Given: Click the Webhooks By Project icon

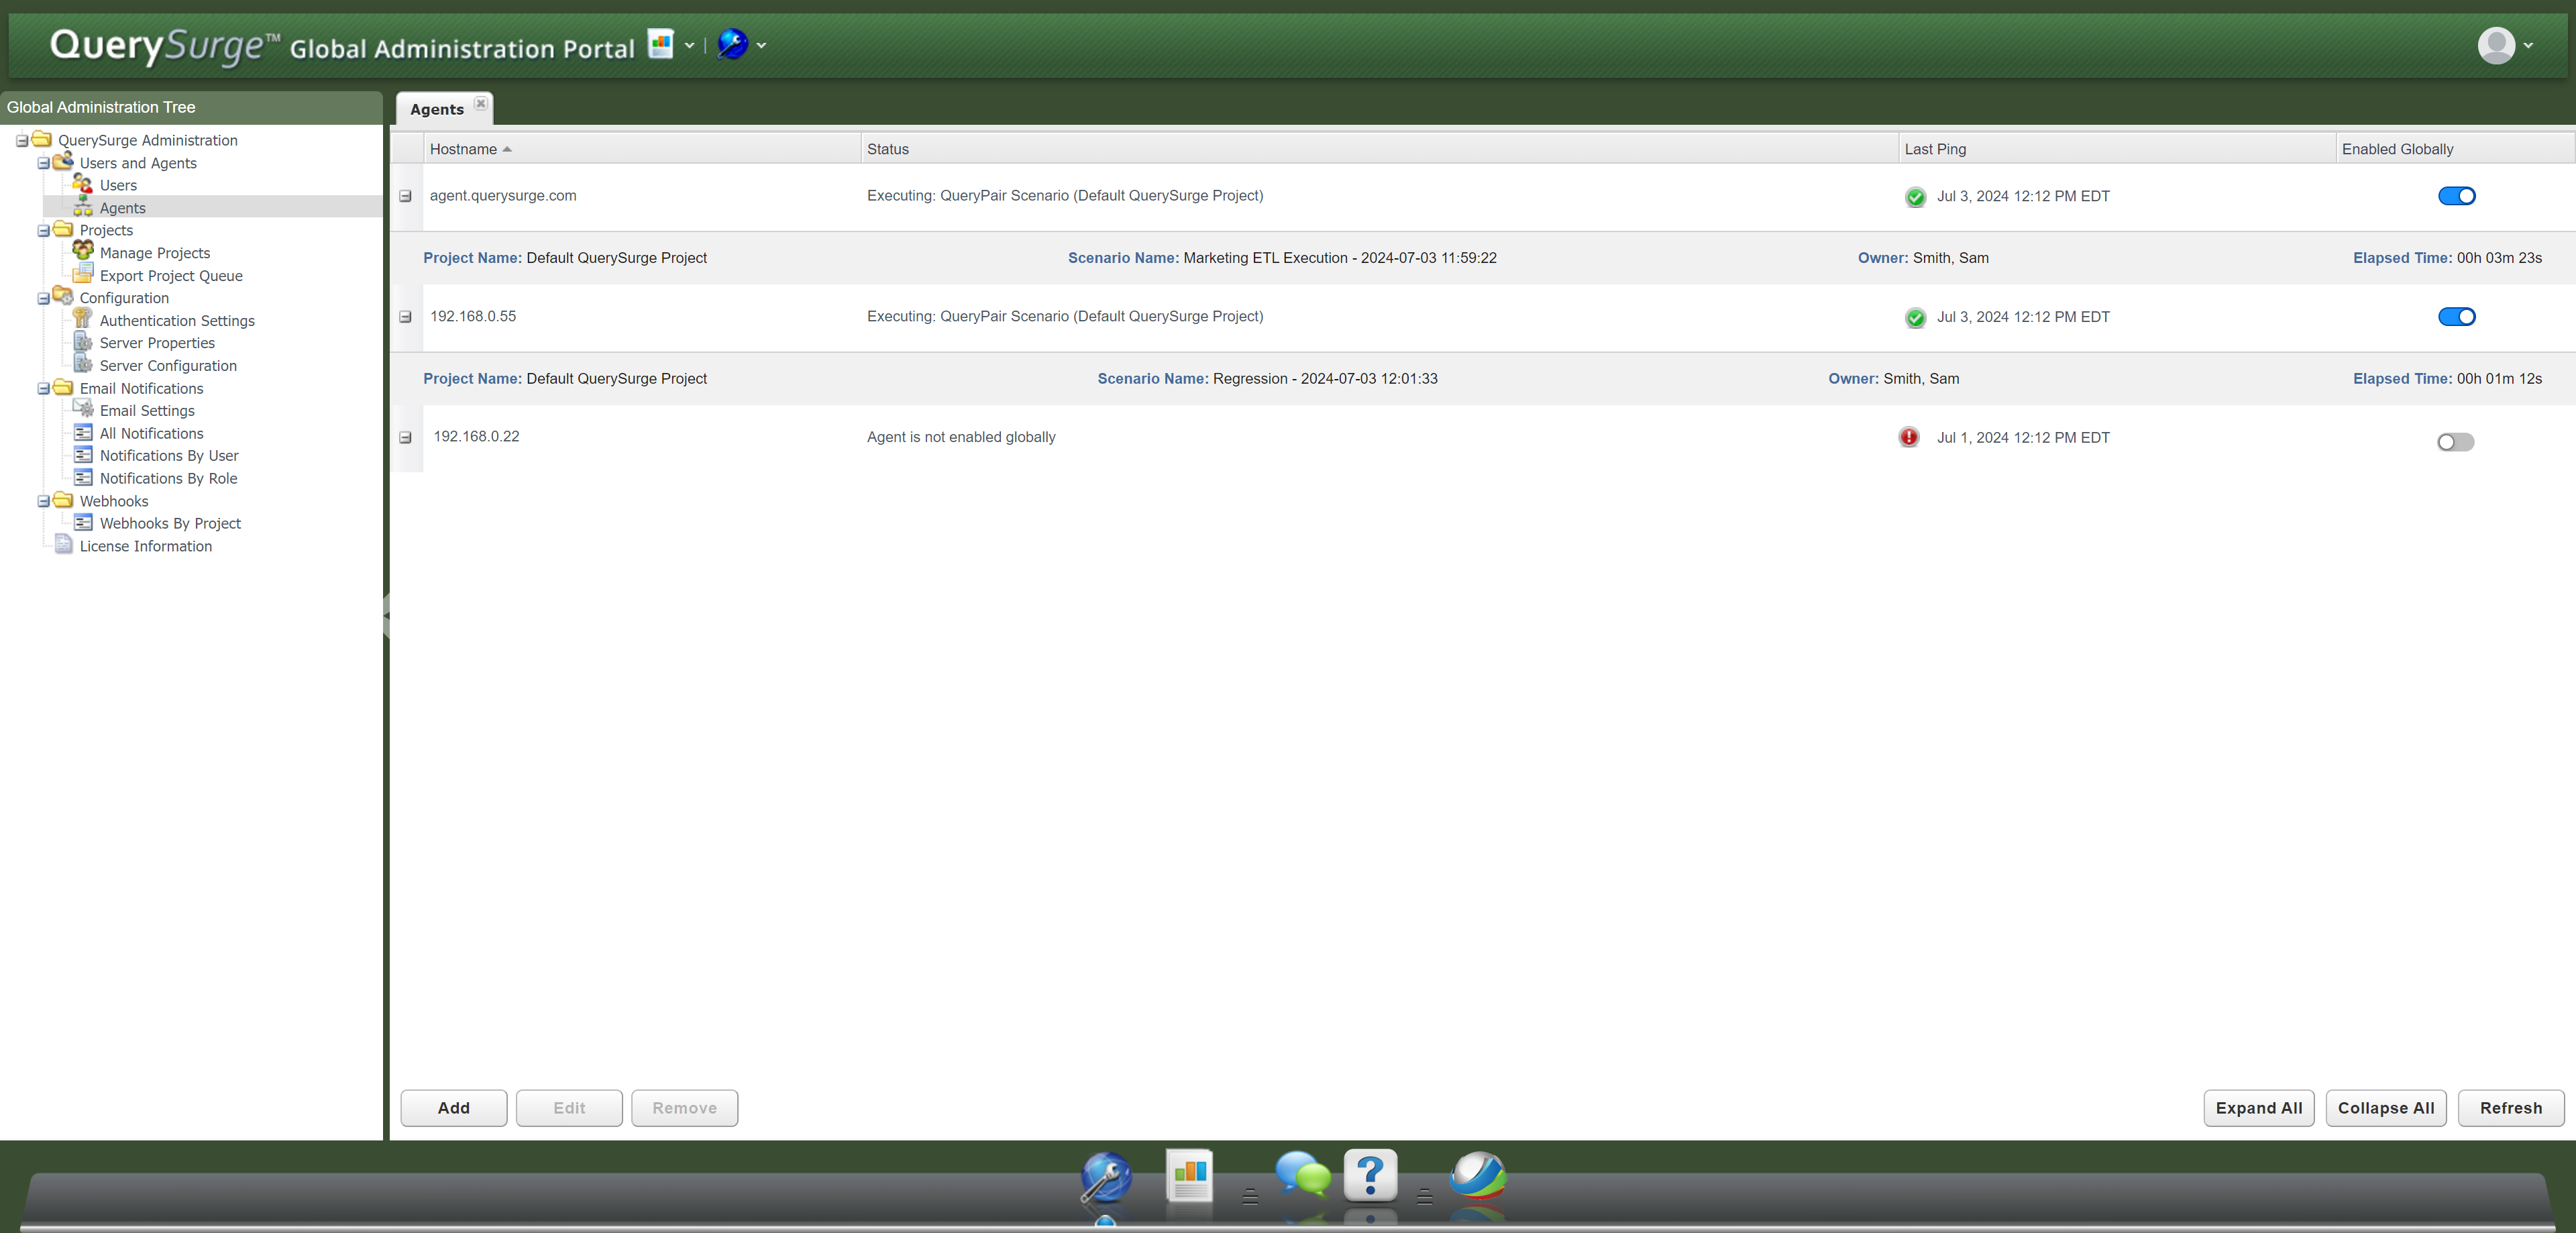Looking at the screenshot, I should tap(83, 522).
